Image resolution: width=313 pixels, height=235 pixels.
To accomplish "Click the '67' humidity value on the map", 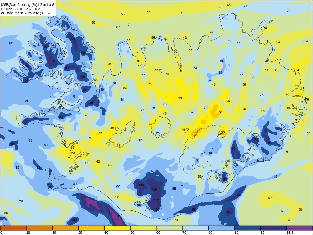I will (118, 27).
